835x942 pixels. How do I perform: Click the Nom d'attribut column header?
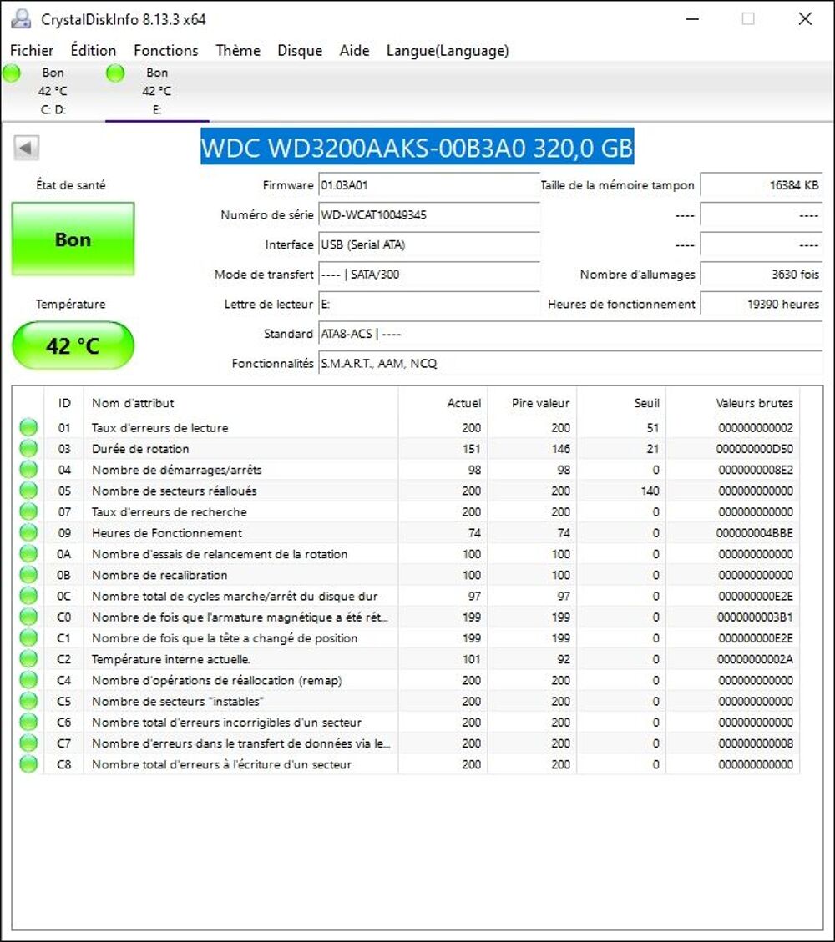point(240,402)
